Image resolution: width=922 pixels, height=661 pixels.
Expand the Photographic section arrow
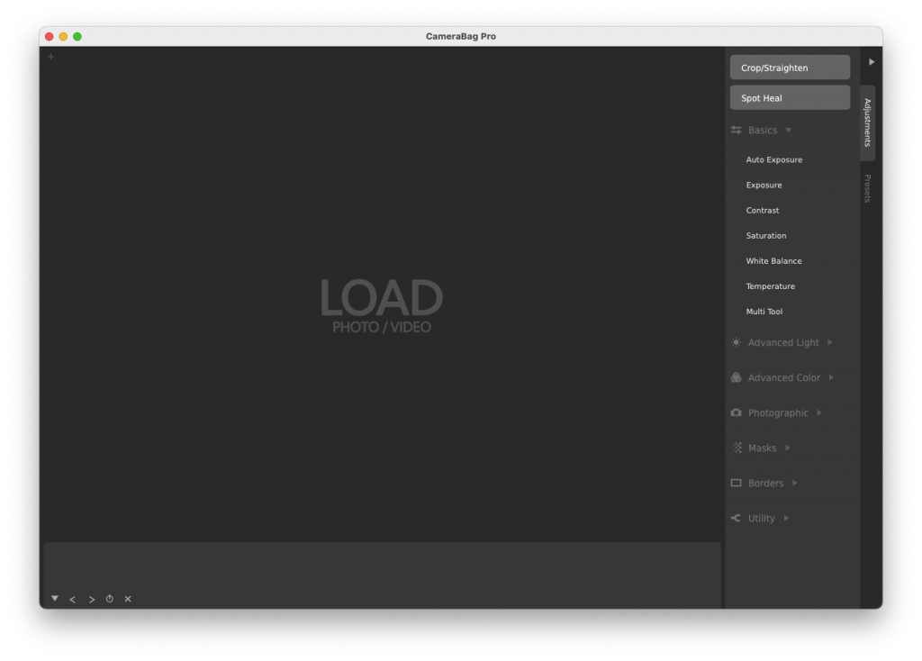click(819, 412)
